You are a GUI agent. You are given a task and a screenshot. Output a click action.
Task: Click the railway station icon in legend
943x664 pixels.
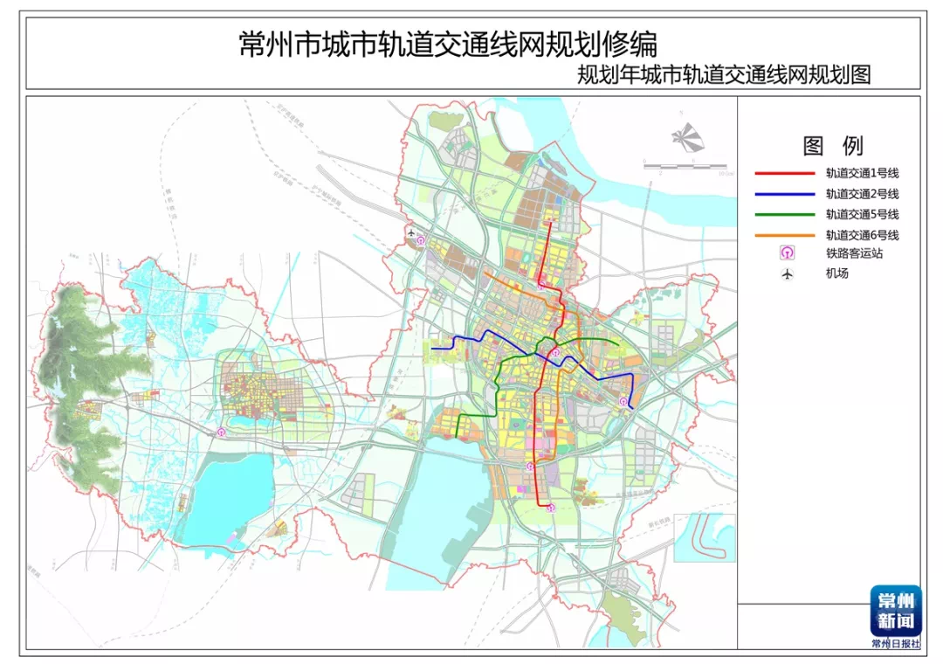click(788, 252)
